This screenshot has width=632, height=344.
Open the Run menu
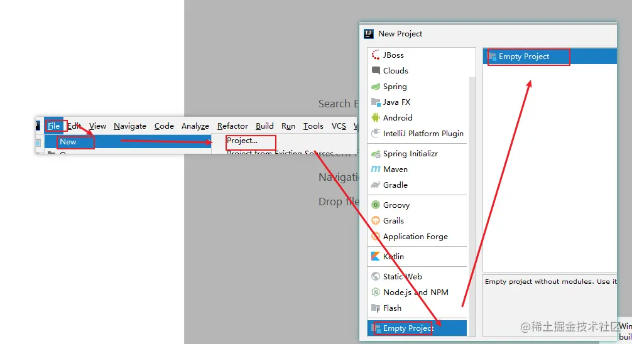coord(288,126)
